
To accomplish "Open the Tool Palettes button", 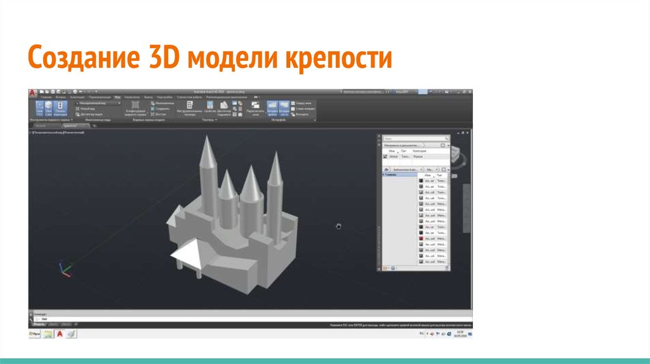I will (x=190, y=108).
